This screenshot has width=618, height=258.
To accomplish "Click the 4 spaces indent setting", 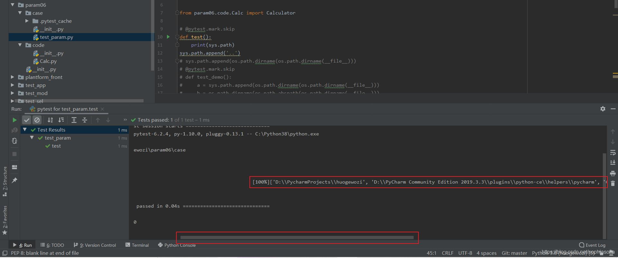I will pyautogui.click(x=486, y=253).
